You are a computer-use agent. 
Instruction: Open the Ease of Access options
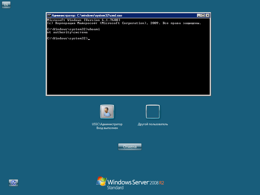pyautogui.click(x=13, y=183)
